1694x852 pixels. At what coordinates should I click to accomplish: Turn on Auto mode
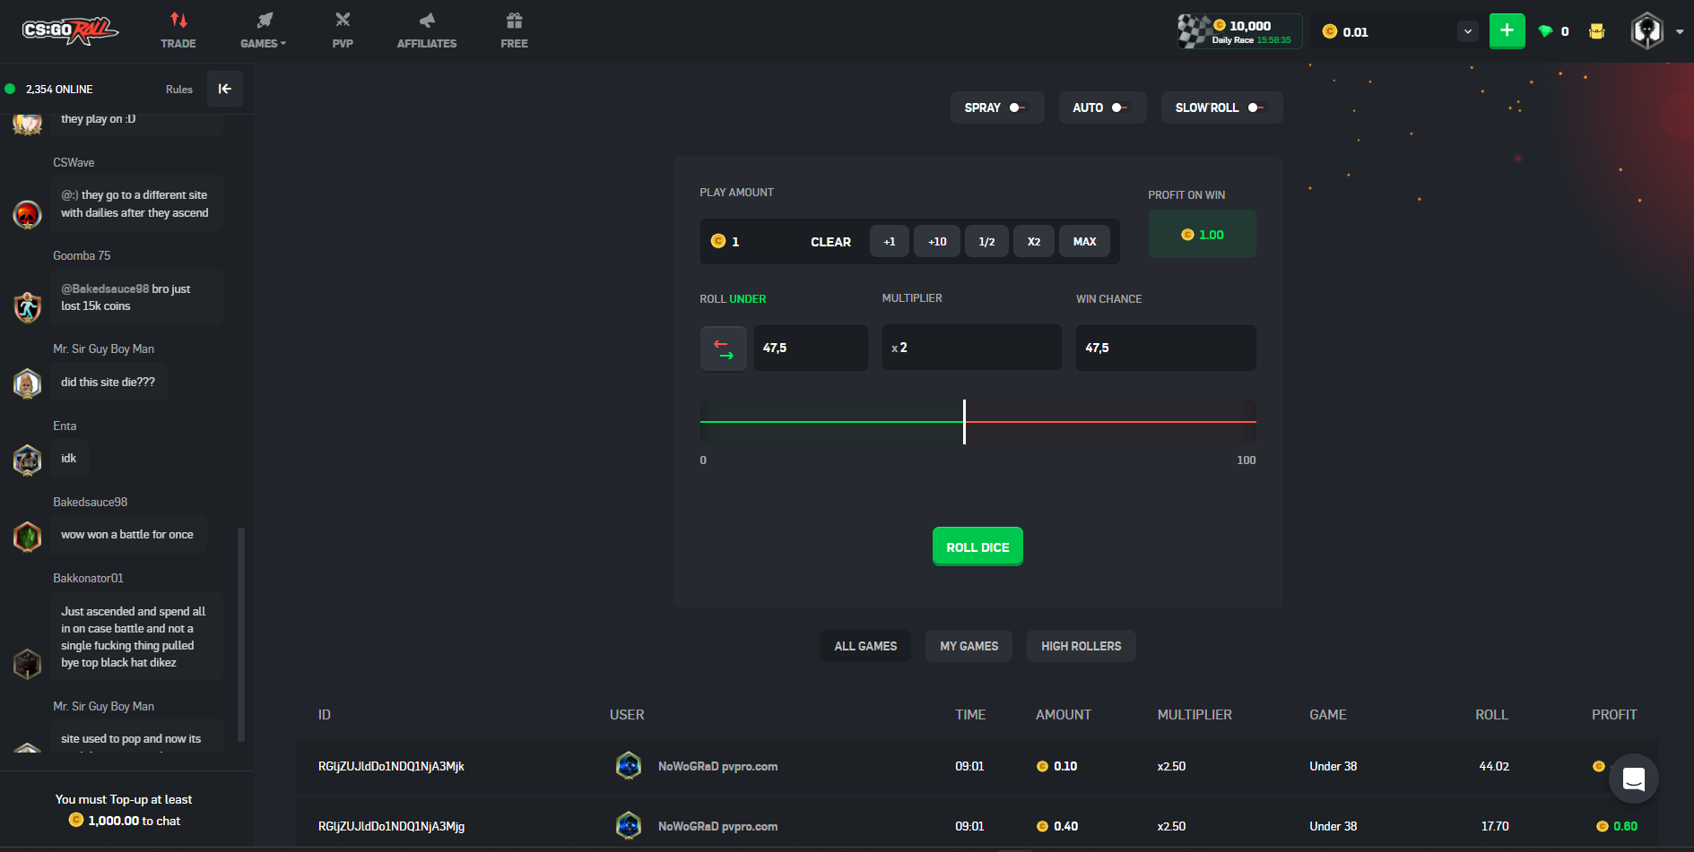1121,107
